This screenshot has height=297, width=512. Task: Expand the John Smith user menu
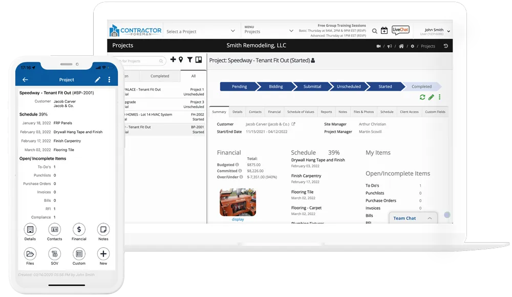(x=436, y=31)
